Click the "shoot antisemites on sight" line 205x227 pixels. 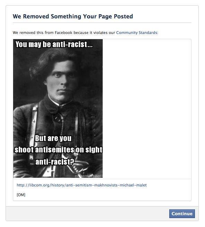[x=58, y=150]
